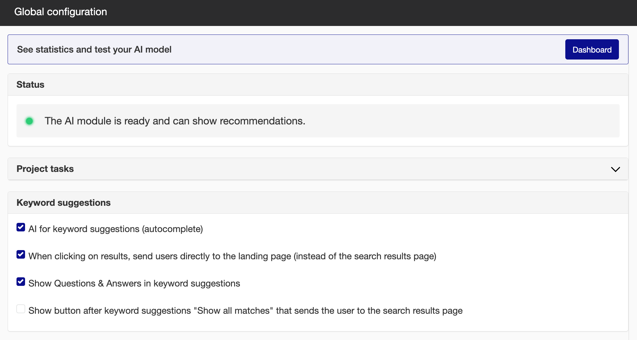The image size is (637, 340).
Task: Click the Project tasks chevron icon
Action: pos(615,169)
